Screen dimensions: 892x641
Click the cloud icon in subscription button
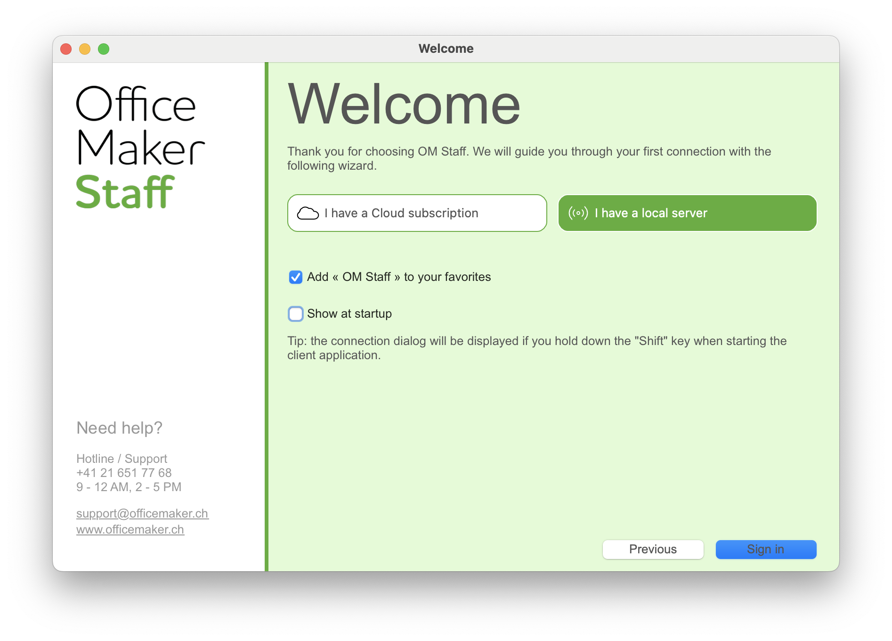pos(308,214)
